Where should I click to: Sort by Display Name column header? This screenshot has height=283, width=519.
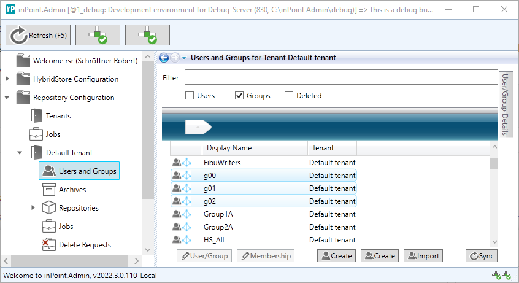point(254,148)
